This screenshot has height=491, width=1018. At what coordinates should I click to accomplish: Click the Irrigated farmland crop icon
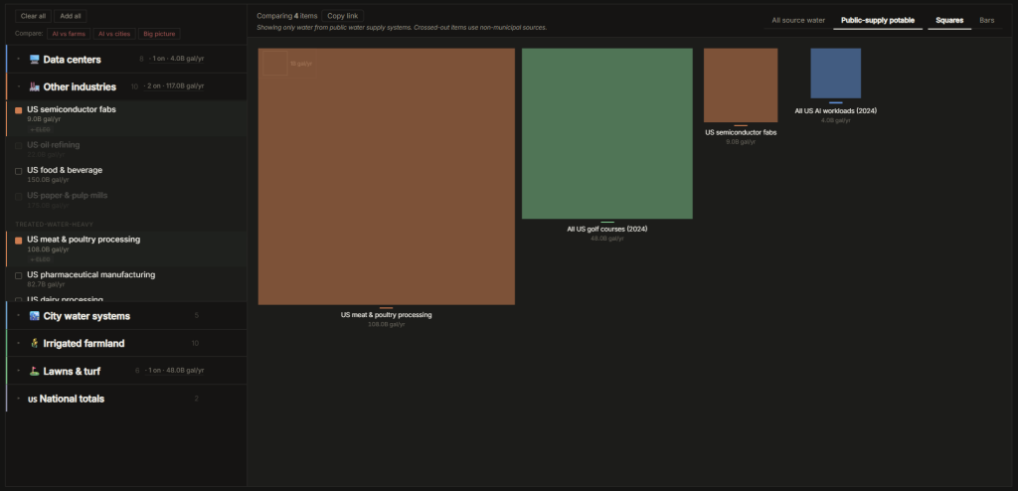(x=34, y=344)
